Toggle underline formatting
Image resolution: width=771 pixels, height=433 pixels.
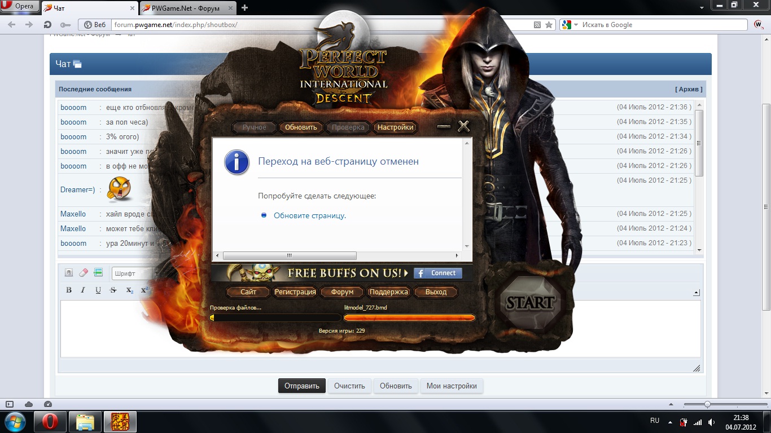(98, 290)
